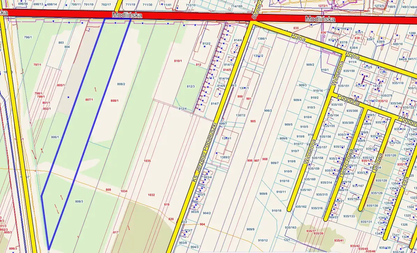
Task: Select the Wiosenna street label on the dead-end road
Action: (310, 151)
